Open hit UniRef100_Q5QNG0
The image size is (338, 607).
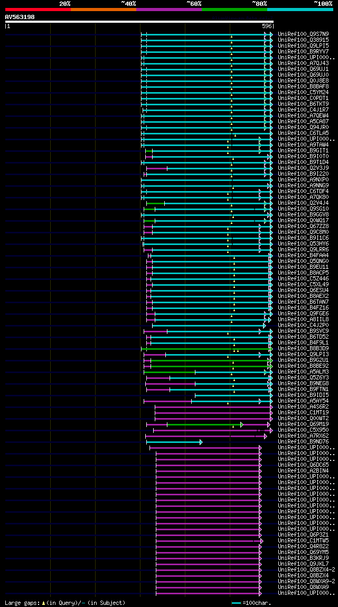coord(303,261)
